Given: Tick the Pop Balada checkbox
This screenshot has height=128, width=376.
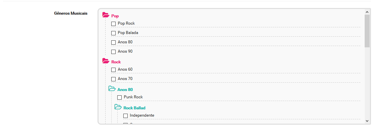Looking at the screenshot, I should pos(113,33).
